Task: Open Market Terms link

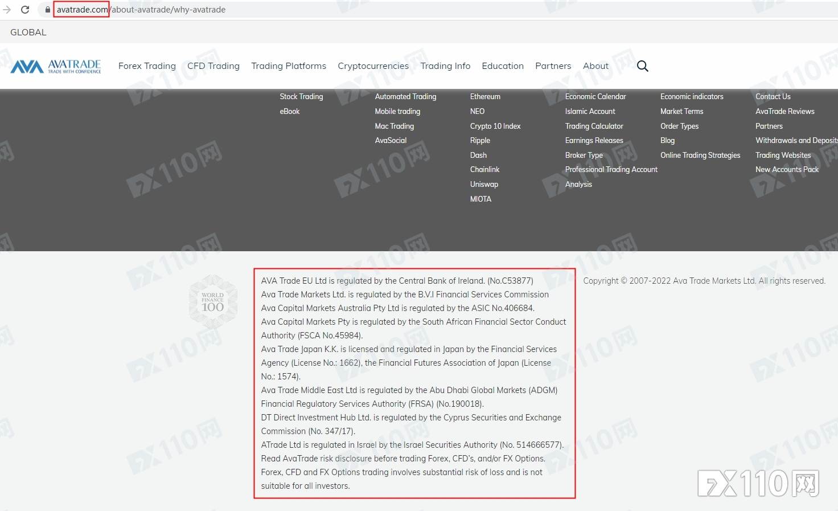Action: point(681,112)
